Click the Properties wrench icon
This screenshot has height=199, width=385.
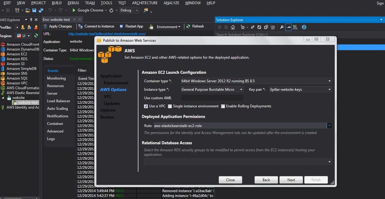coord(282,27)
